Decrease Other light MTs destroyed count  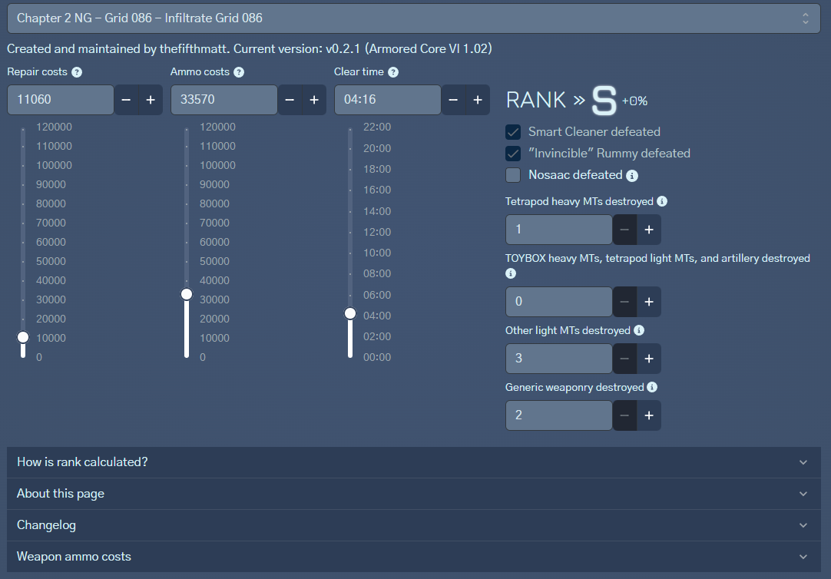(x=624, y=359)
